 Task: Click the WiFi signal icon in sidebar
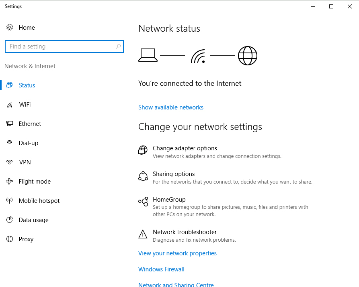tap(10, 105)
